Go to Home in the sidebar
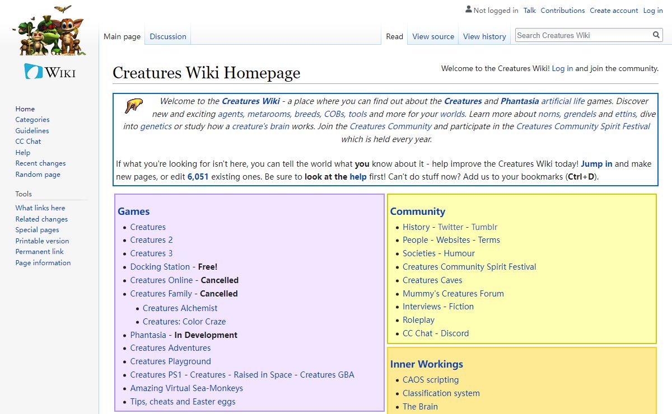Screen dimensions: 672x414 pos(25,109)
